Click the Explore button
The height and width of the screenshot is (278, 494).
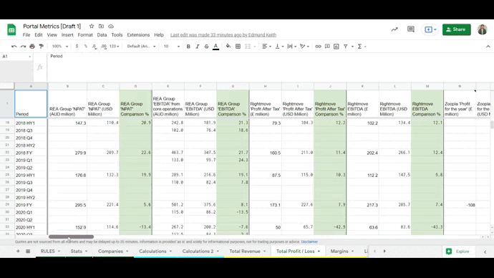[458, 251]
